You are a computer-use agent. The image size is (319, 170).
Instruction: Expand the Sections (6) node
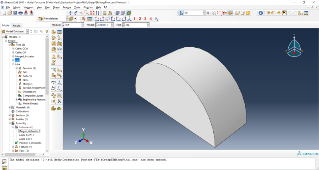coord(10,115)
